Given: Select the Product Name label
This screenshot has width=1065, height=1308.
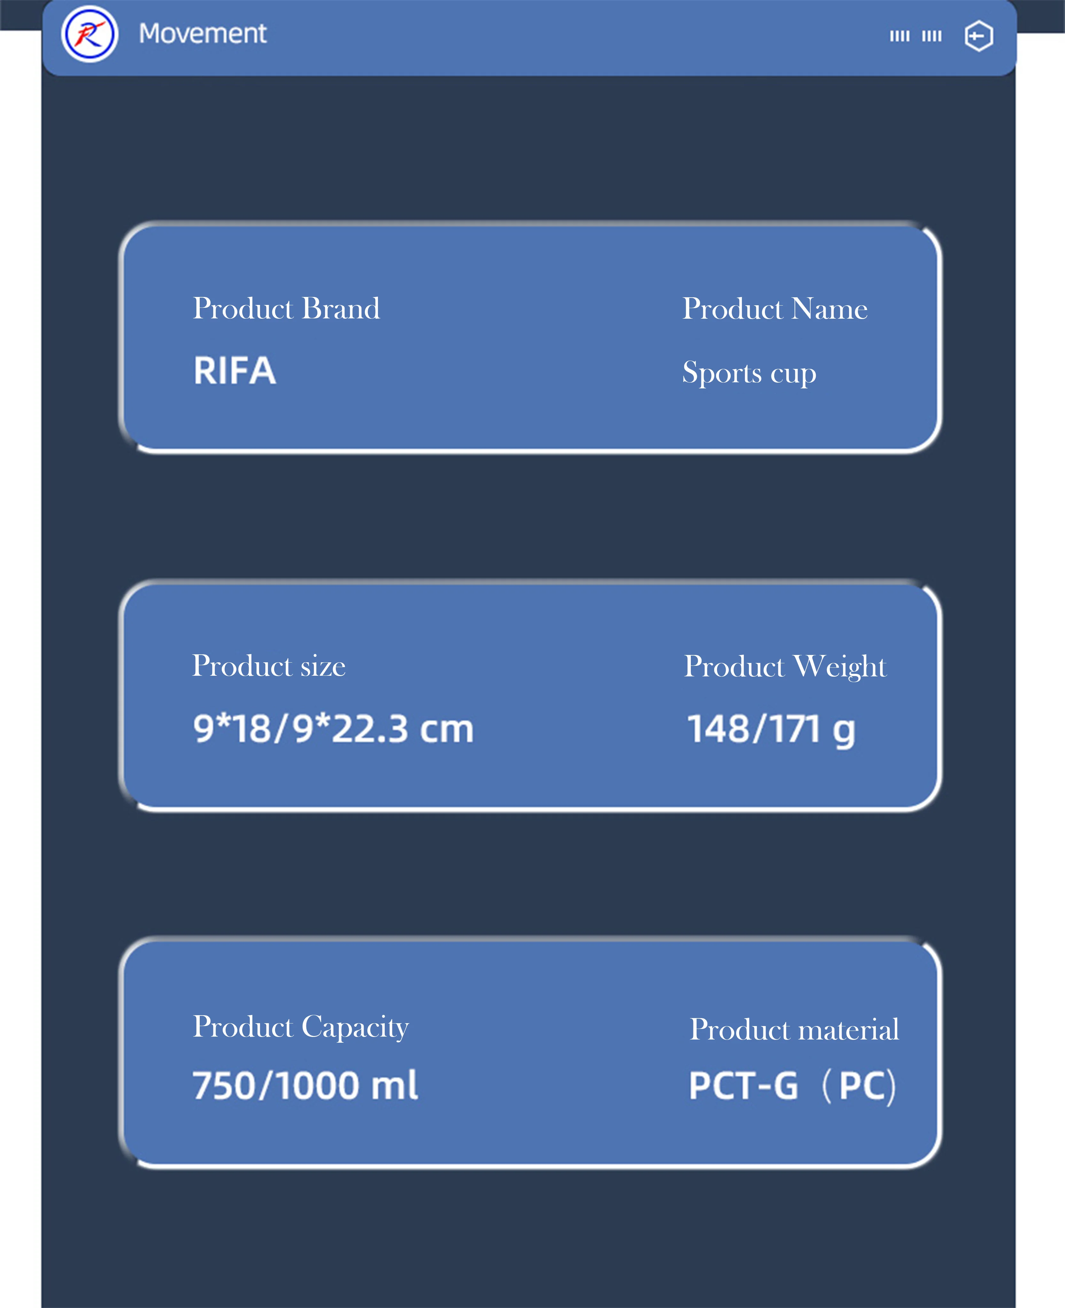Looking at the screenshot, I should click(x=775, y=309).
